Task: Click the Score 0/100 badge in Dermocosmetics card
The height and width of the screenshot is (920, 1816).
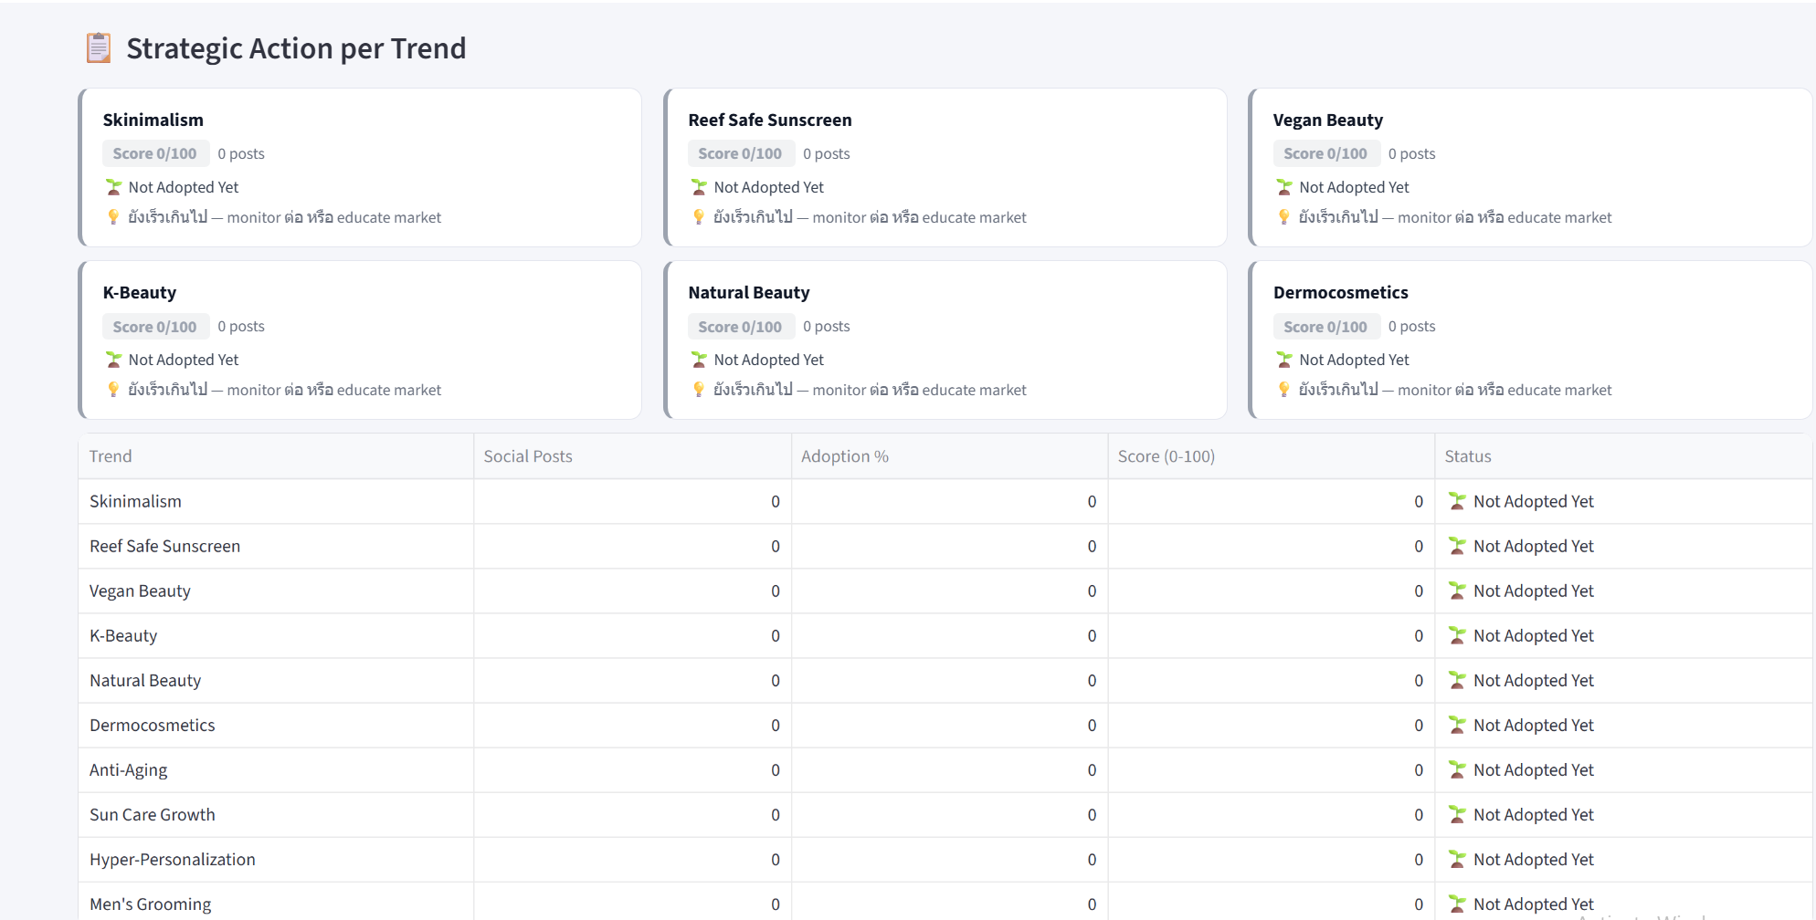Action: [1325, 327]
